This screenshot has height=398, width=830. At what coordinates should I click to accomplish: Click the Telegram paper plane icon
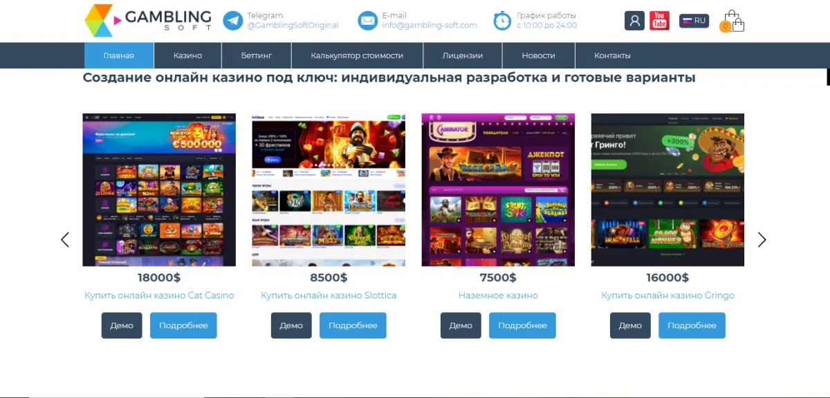pos(233,21)
